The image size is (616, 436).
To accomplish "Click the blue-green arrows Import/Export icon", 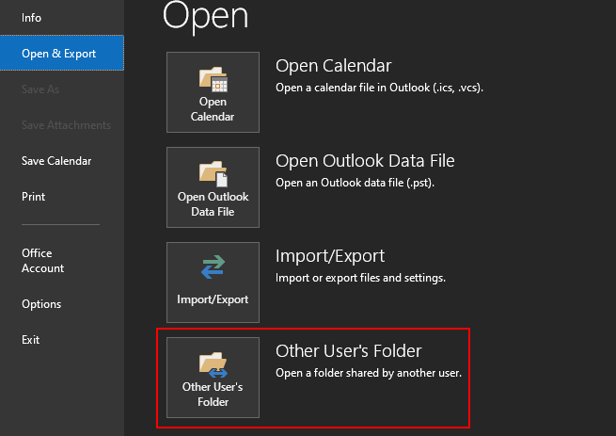I will pos(213,269).
